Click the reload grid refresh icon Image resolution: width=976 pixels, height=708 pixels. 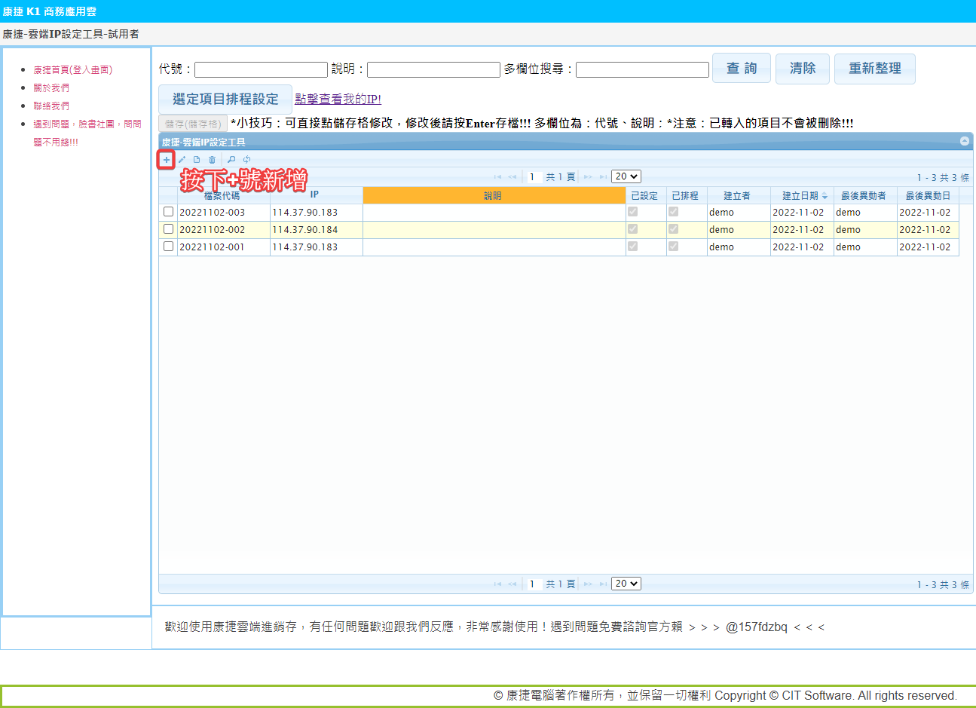click(x=246, y=160)
